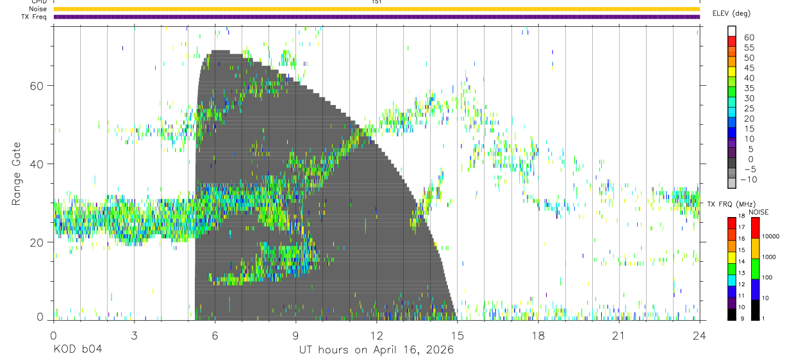Click the '45' tick on the ELEV scale
The height and width of the screenshot is (363, 787).
point(748,68)
